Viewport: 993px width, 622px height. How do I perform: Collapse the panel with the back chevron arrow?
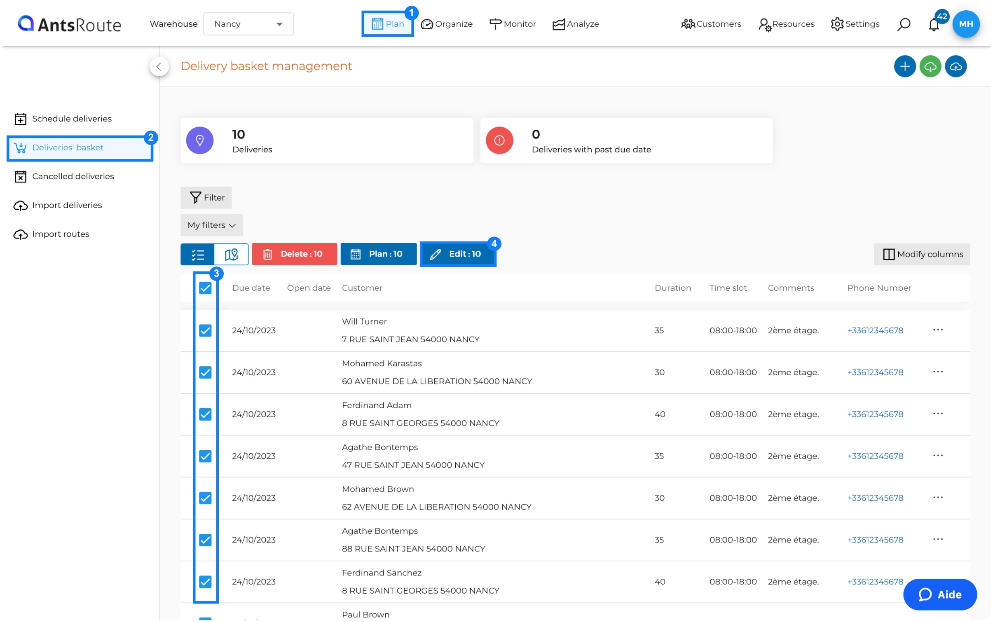point(159,66)
